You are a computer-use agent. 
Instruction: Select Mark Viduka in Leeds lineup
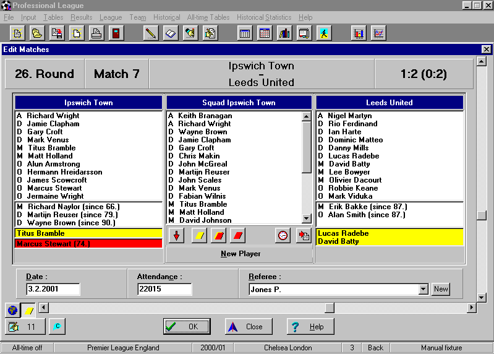(390, 196)
